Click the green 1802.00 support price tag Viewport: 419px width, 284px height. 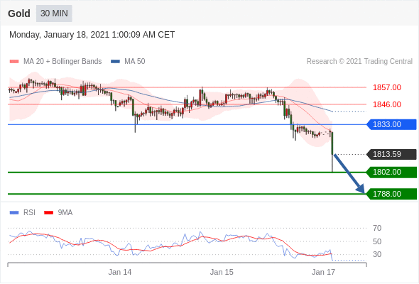click(391, 172)
